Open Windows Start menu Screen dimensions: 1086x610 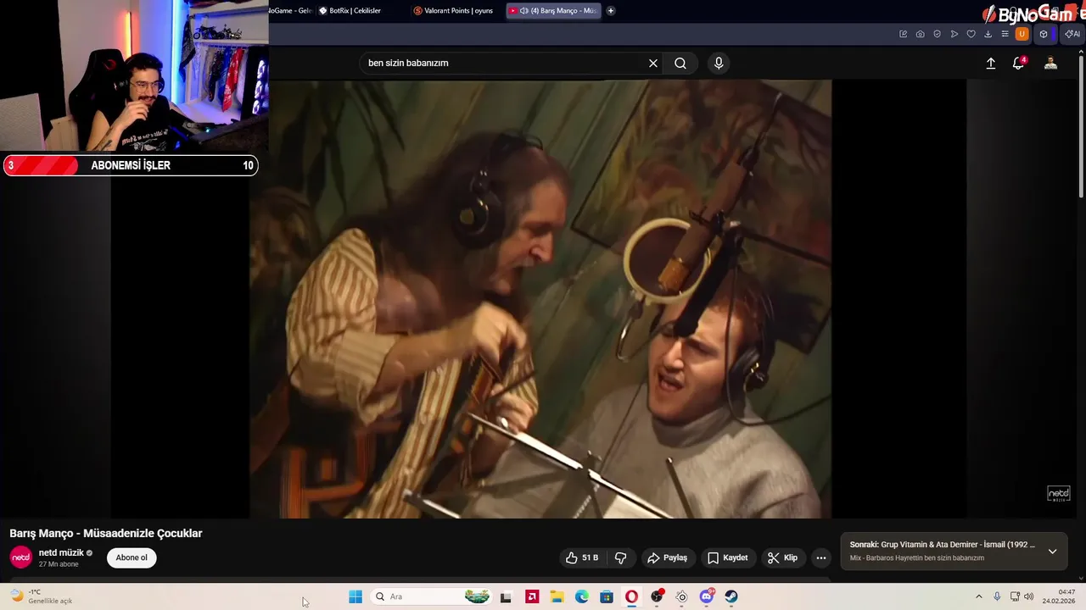pyautogui.click(x=355, y=596)
